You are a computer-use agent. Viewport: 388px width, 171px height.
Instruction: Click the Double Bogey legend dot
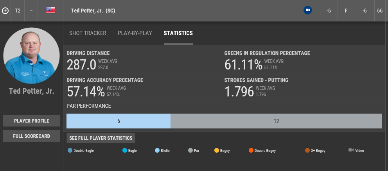tap(251, 150)
